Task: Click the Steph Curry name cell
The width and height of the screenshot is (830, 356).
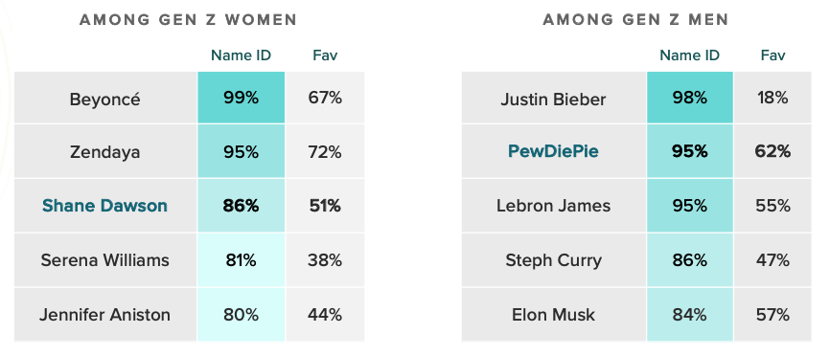Action: [553, 260]
